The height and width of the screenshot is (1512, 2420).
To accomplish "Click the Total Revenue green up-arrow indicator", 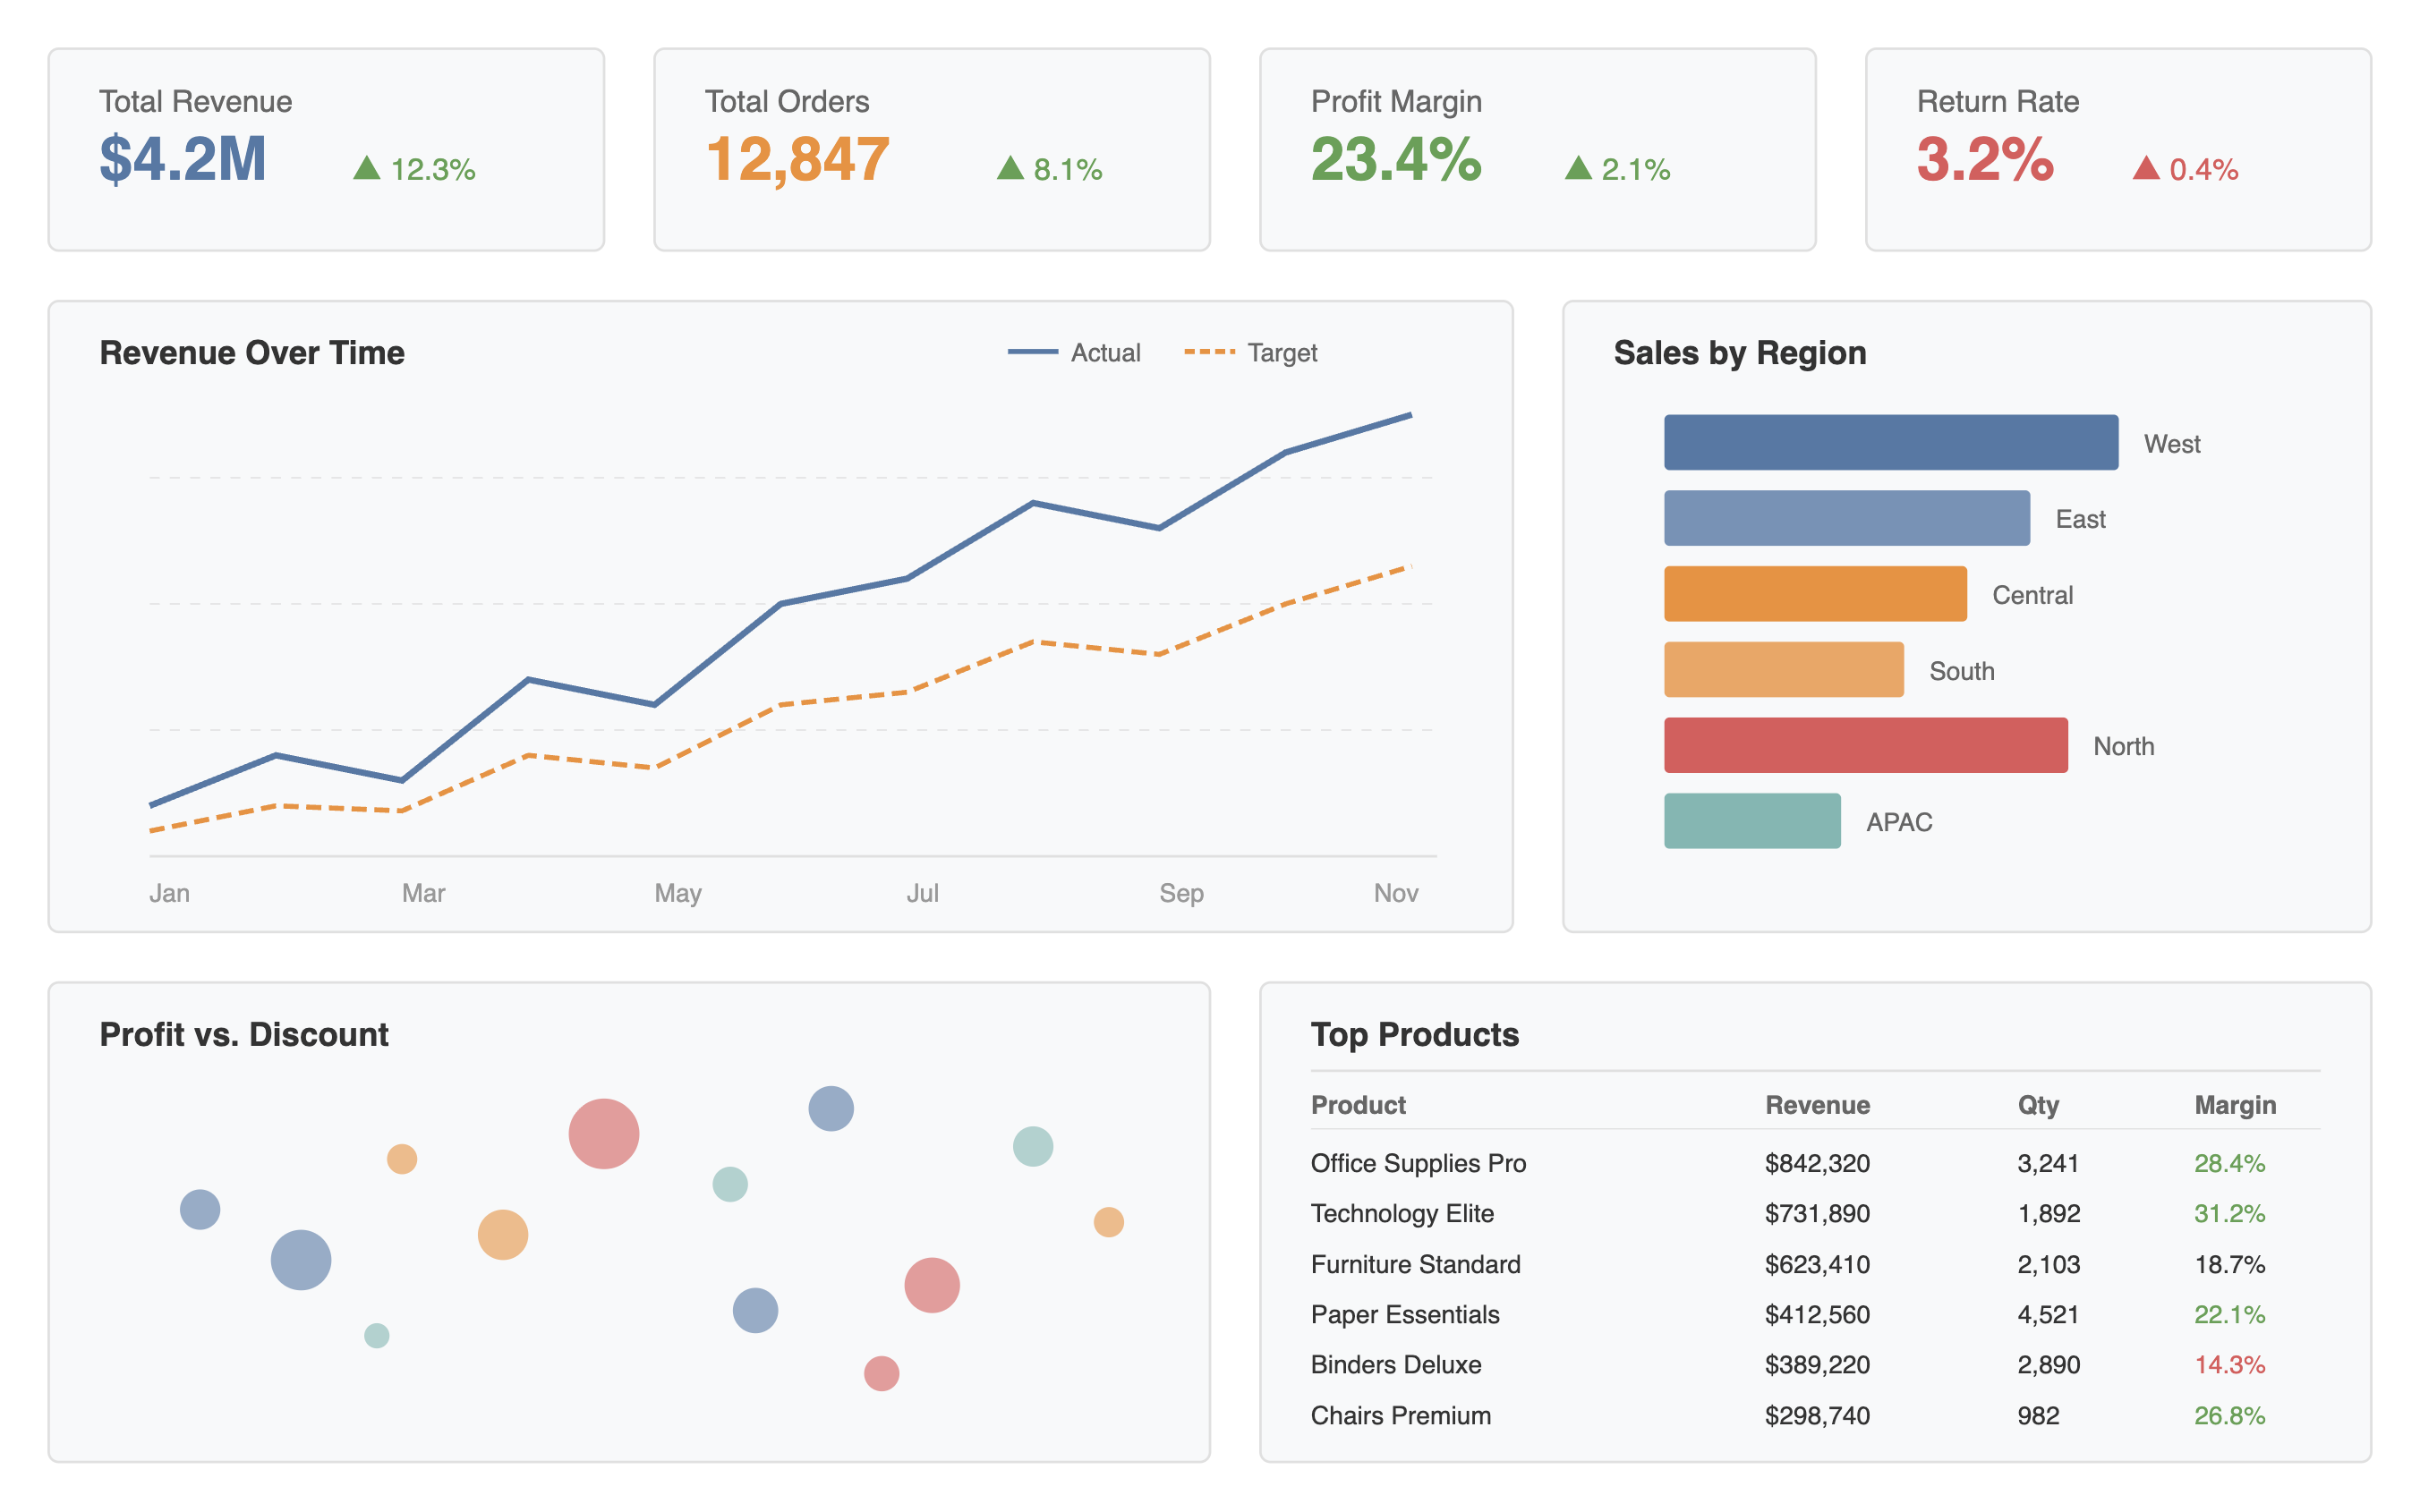I will pyautogui.click(x=367, y=168).
